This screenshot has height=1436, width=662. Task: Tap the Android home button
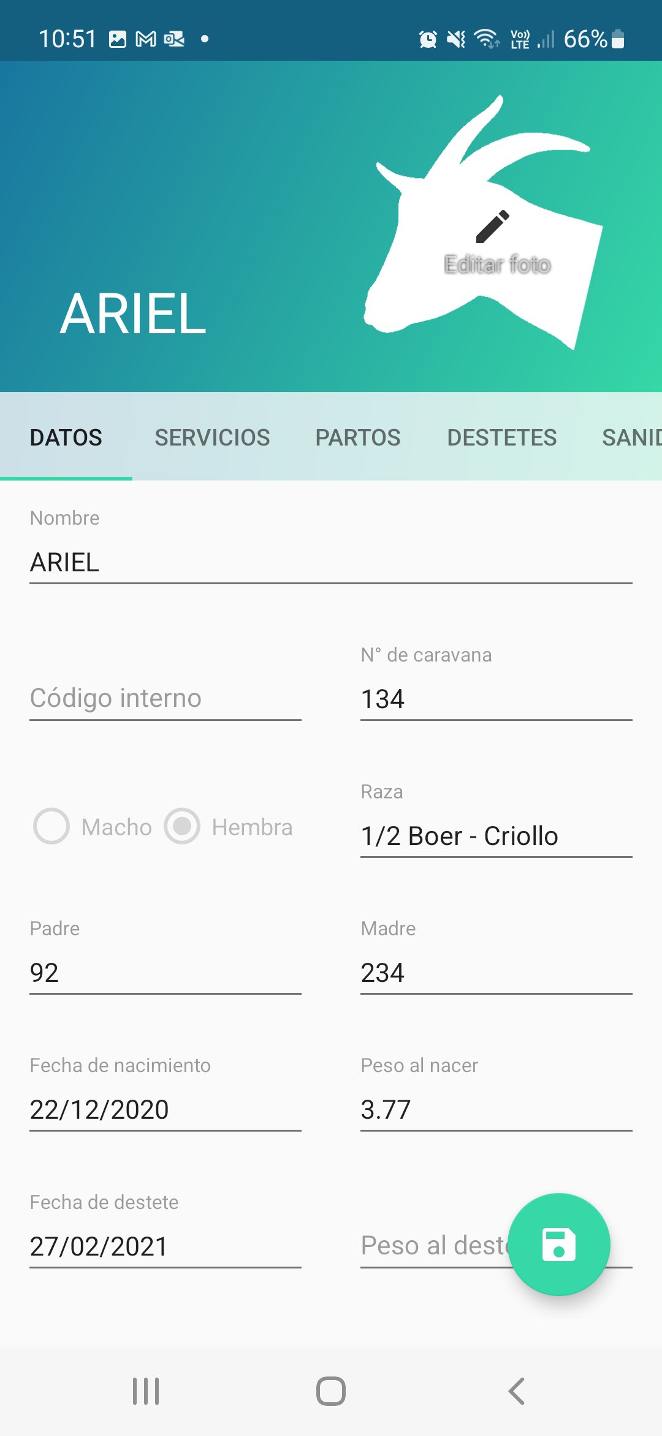[331, 1391]
